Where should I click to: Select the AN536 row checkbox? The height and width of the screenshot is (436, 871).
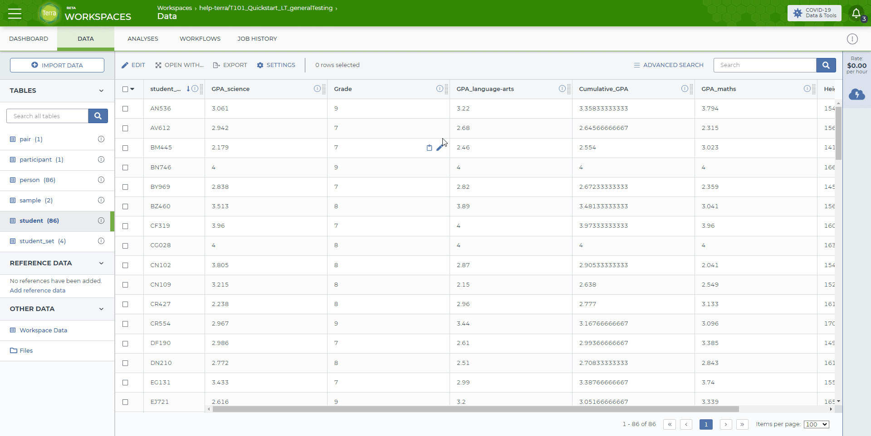coord(125,109)
